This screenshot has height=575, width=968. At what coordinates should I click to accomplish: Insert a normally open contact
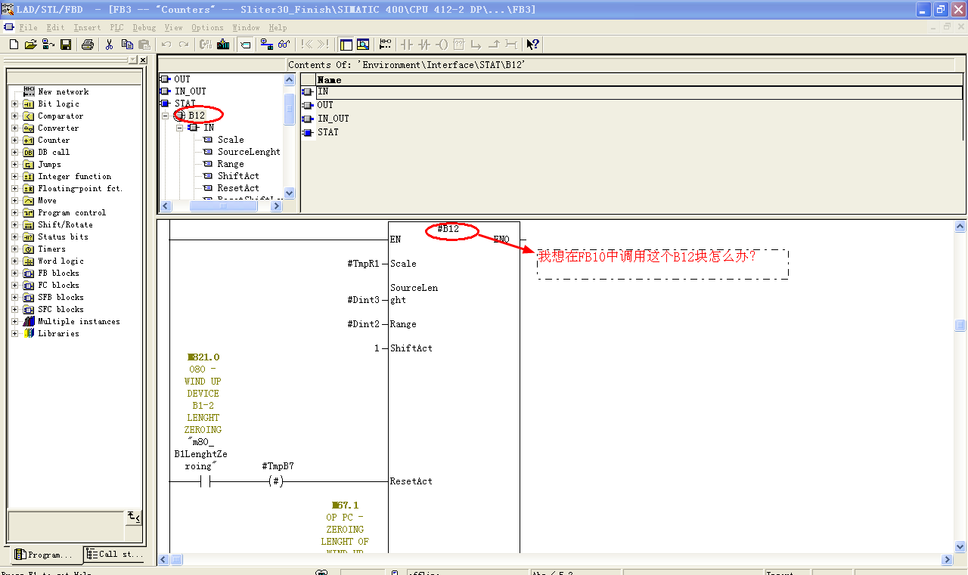(407, 45)
